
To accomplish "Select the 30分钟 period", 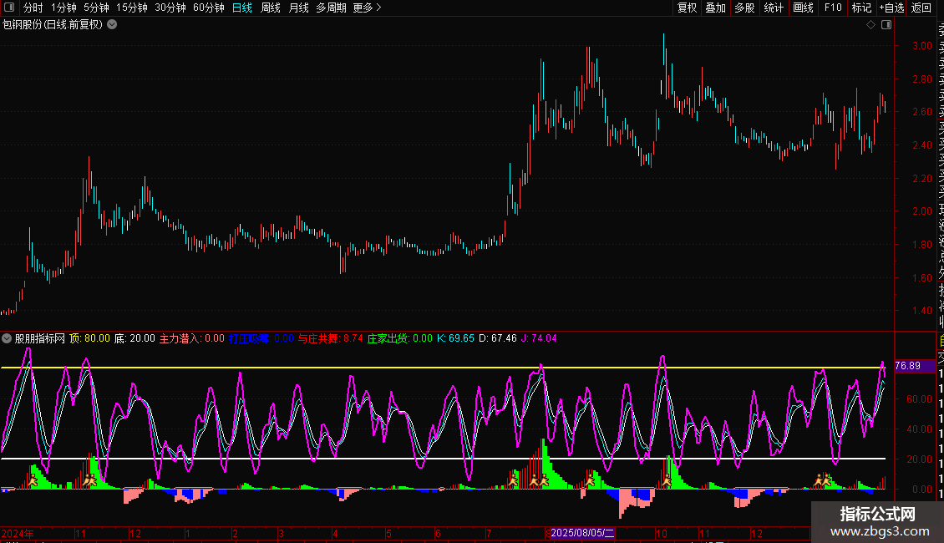I will coord(170,8).
